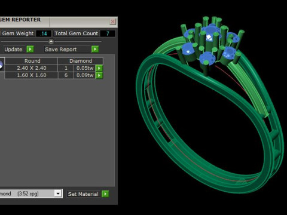The height and width of the screenshot is (215, 287).
Task: Click the Total Gem Count value 7
Action: [x=108, y=33]
